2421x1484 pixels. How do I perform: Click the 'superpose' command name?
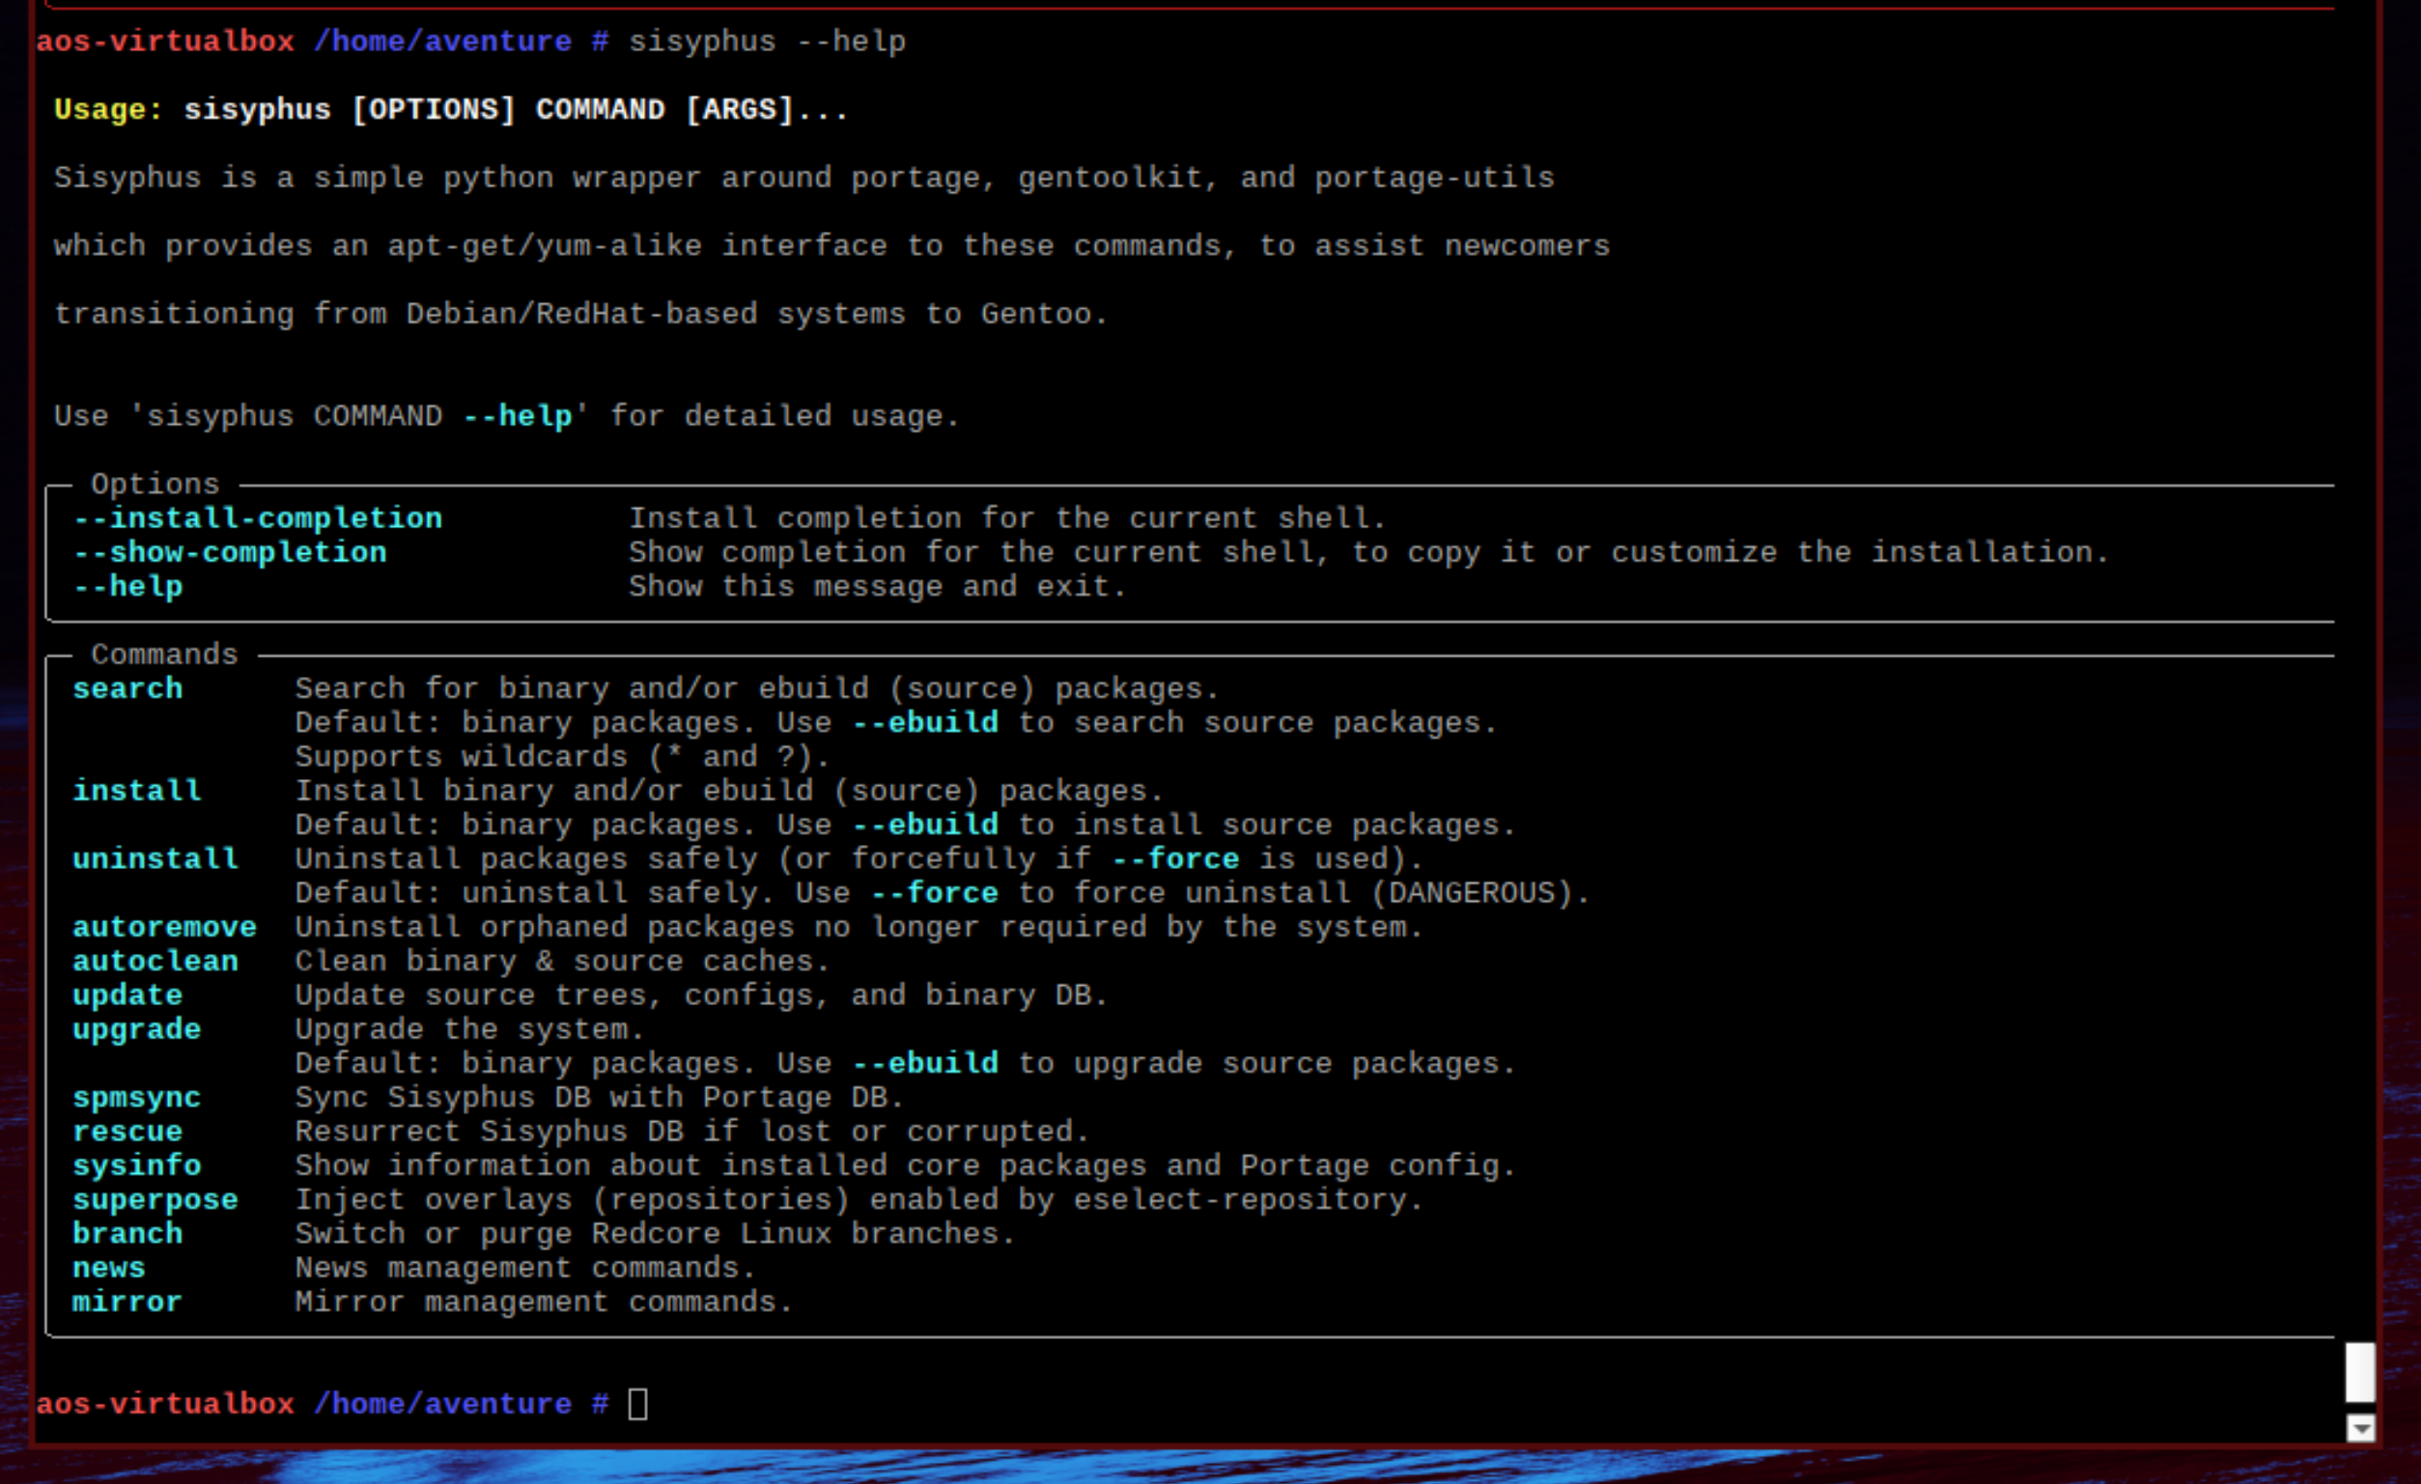click(x=155, y=1199)
